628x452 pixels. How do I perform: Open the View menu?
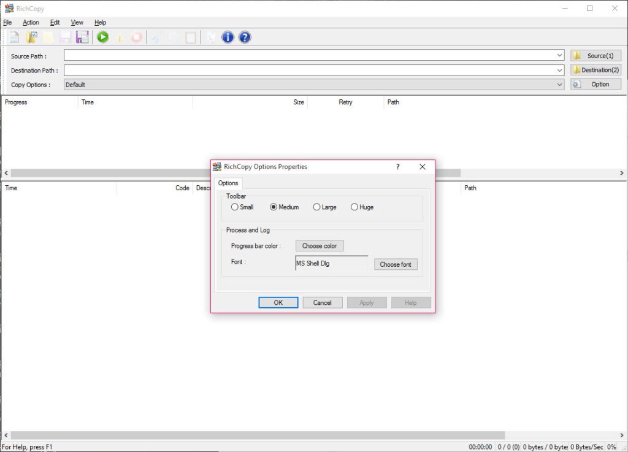pyautogui.click(x=77, y=23)
